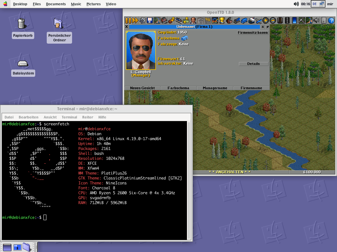337x252 pixels.
Task: Select the build airport icon
Action: click(x=302, y=21)
